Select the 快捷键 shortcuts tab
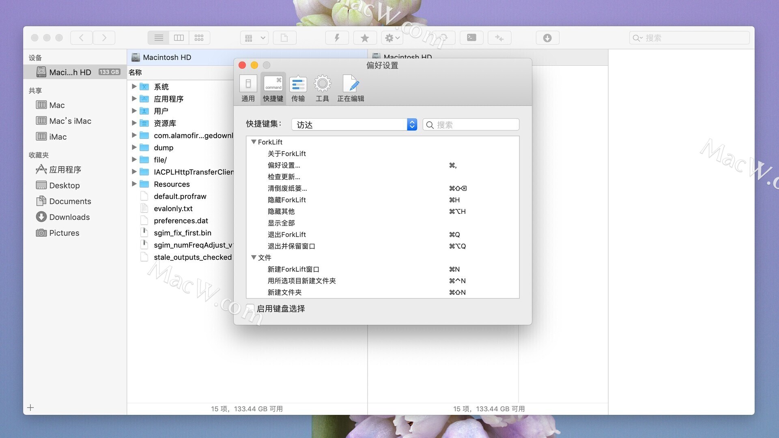Screen dimensions: 779x438 coord(273,88)
